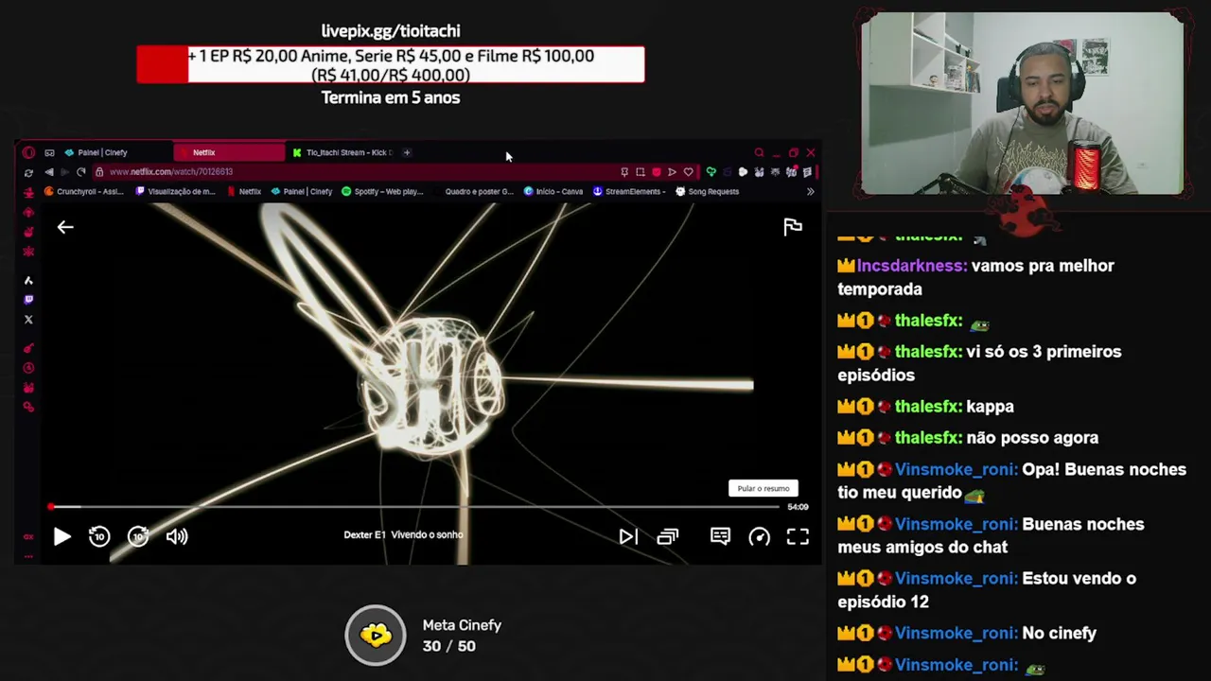The width and height of the screenshot is (1211, 681).
Task: Open tab islands workspace icon
Action: point(49,152)
